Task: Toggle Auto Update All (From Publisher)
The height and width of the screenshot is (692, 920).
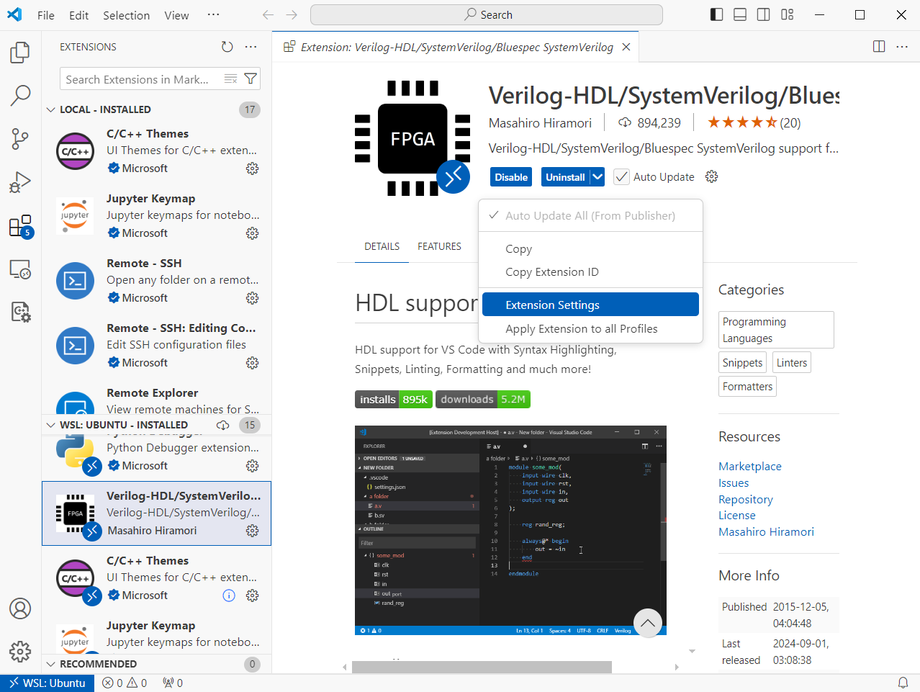Action: (x=590, y=216)
